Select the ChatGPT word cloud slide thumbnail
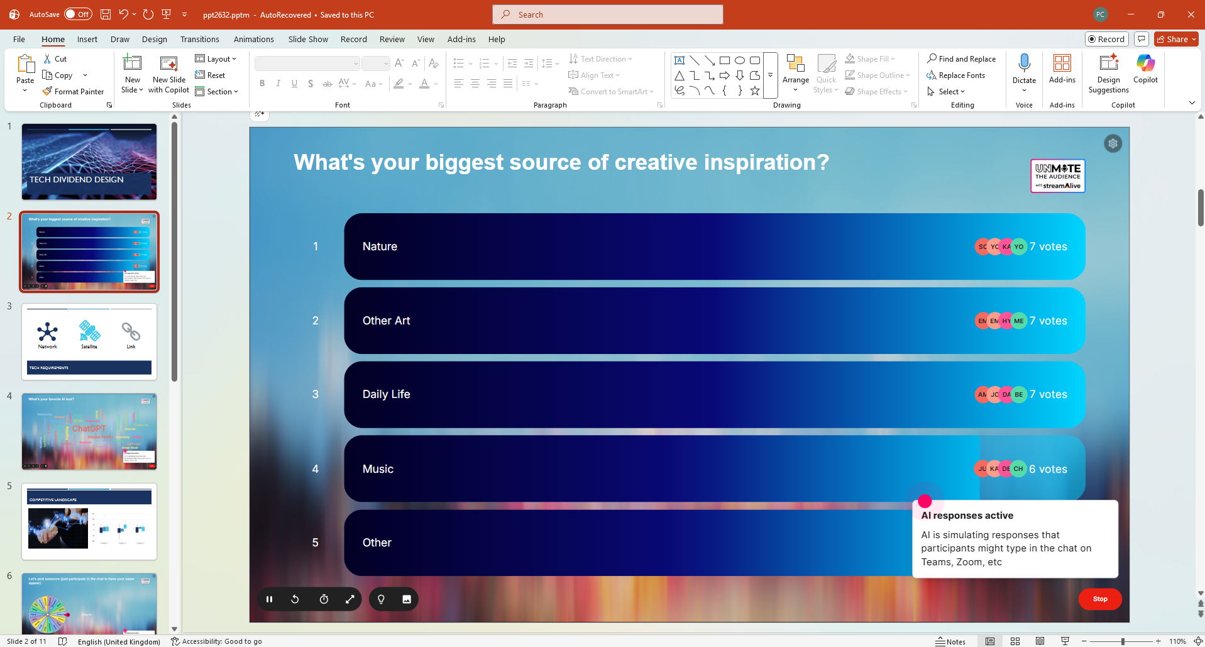 coord(89,431)
